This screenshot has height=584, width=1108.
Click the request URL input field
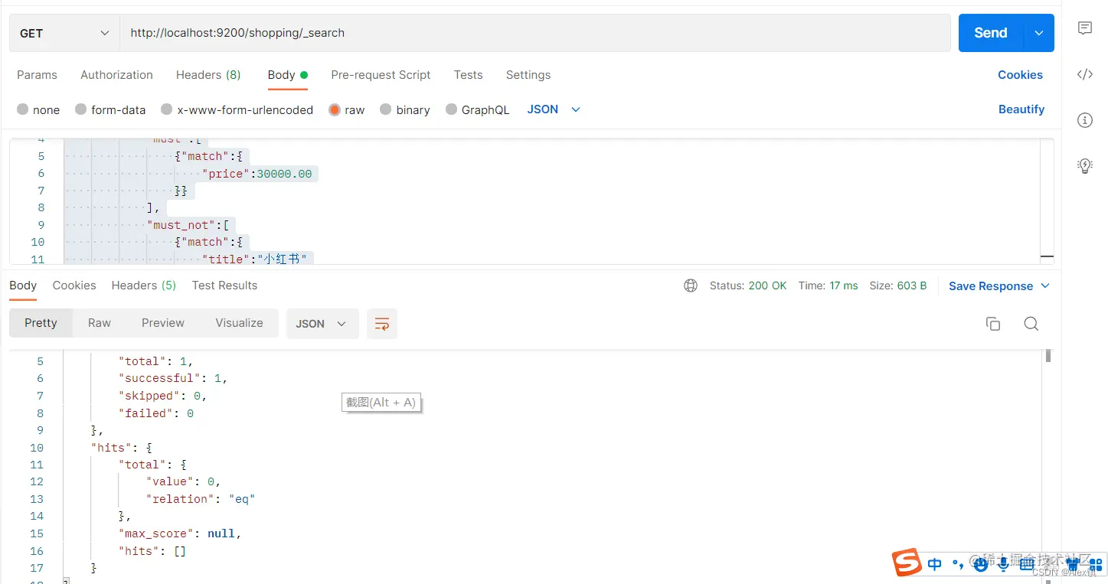(534, 33)
